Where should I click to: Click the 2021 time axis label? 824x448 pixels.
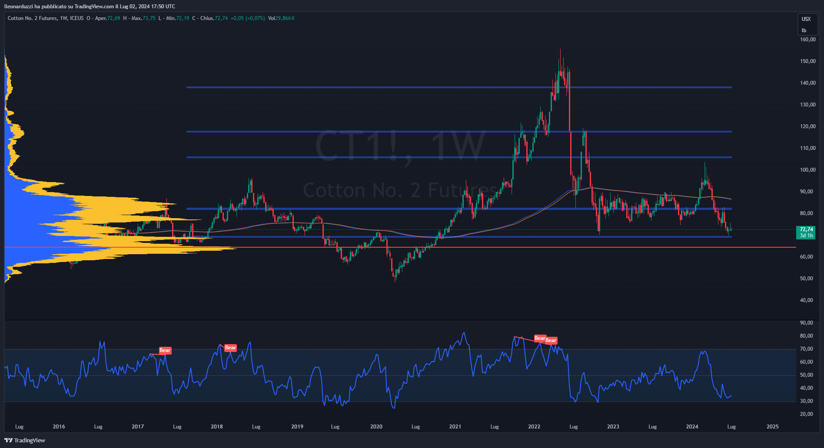(x=455, y=427)
